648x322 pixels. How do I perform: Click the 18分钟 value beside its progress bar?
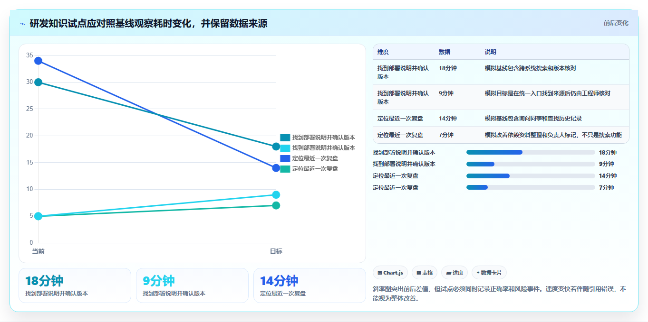click(x=608, y=153)
